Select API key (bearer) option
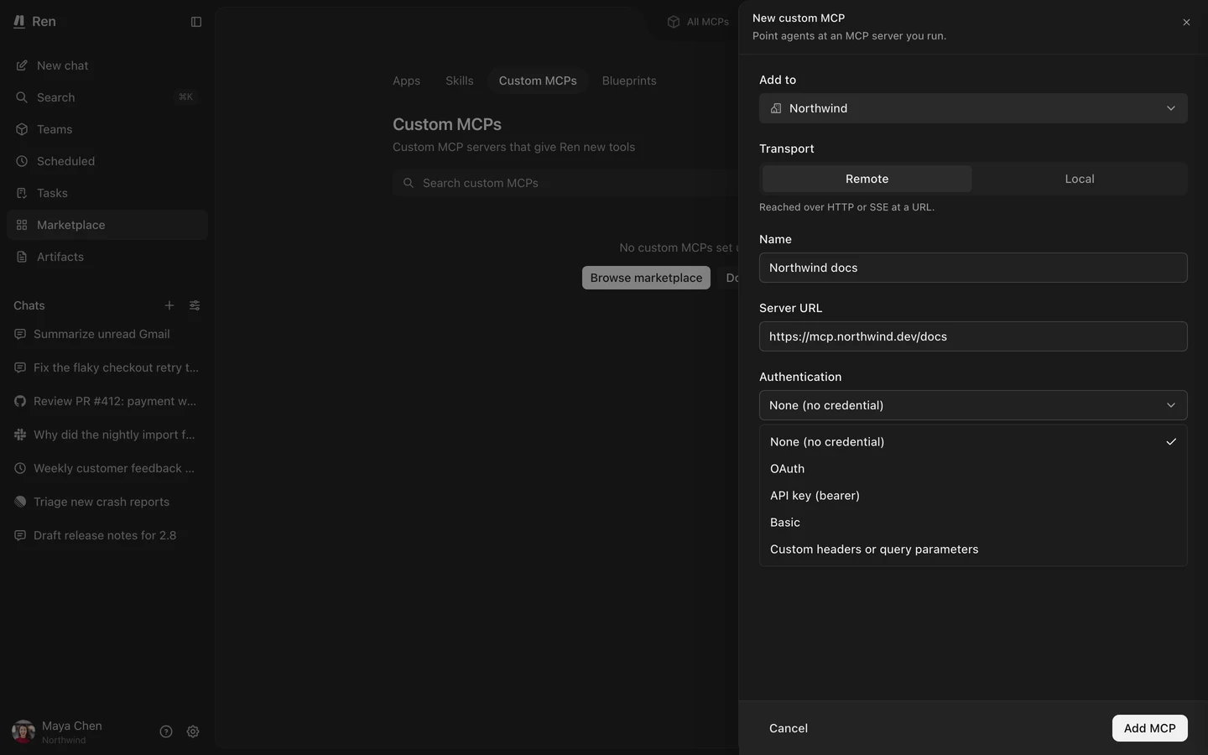Screen dimensions: 1208x755 coord(973,496)
